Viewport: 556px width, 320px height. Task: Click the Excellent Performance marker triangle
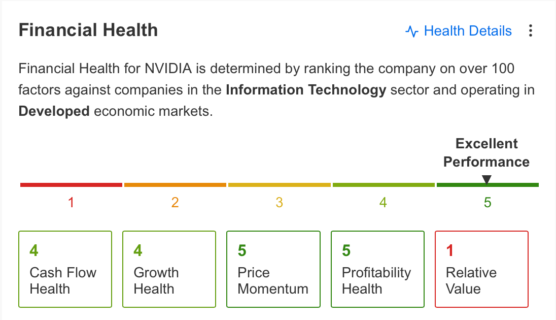(486, 178)
